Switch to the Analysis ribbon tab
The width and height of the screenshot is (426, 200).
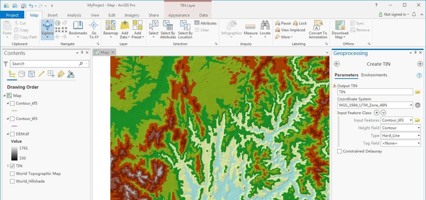(74, 15)
